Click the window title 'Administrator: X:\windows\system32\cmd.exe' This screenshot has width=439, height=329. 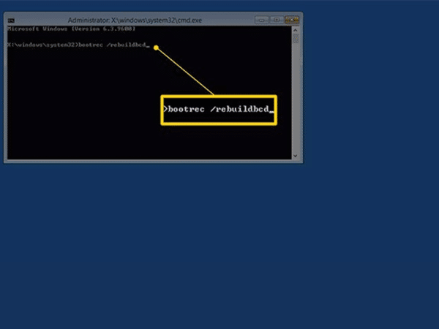pos(135,20)
